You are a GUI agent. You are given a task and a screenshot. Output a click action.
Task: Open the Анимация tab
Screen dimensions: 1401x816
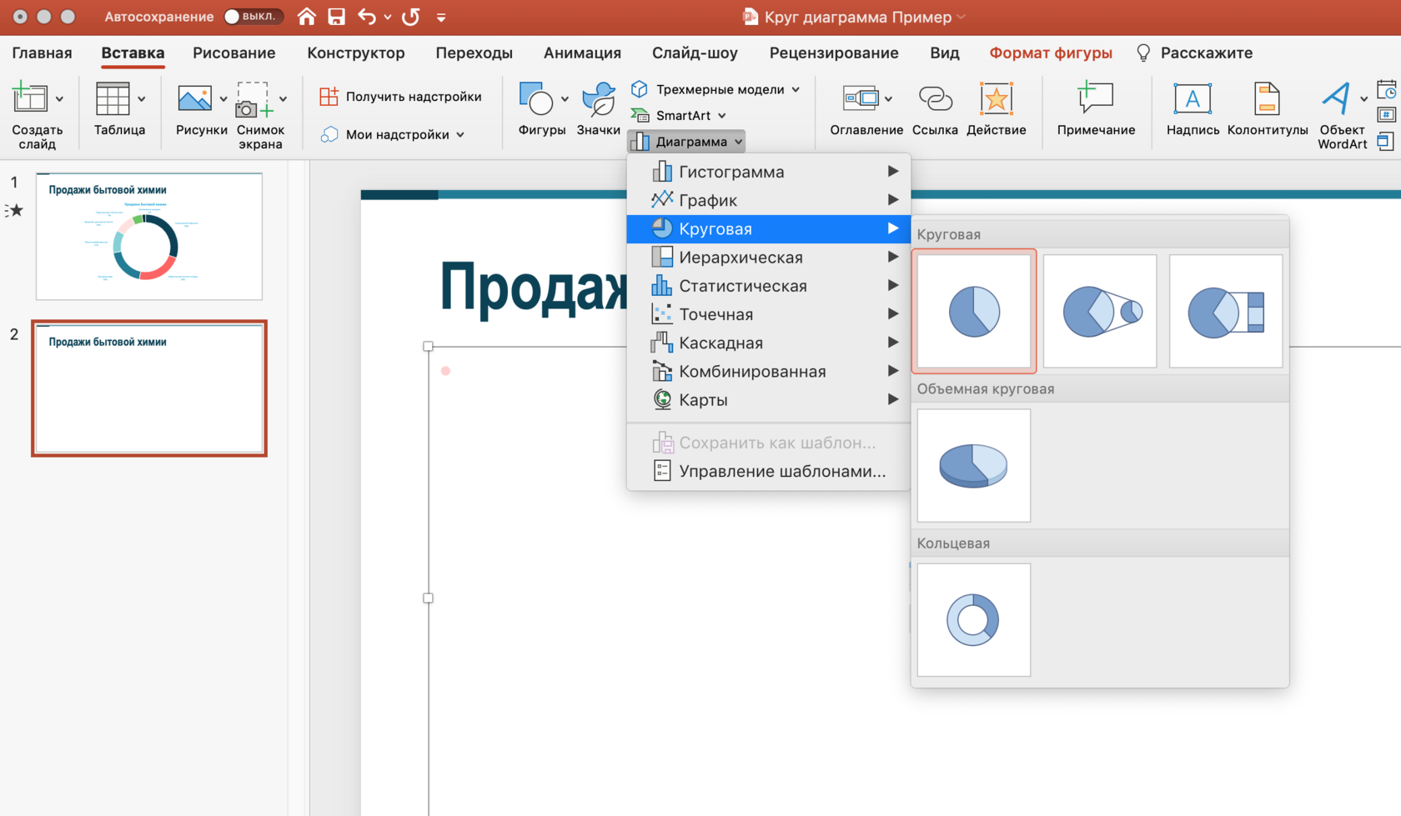(582, 53)
